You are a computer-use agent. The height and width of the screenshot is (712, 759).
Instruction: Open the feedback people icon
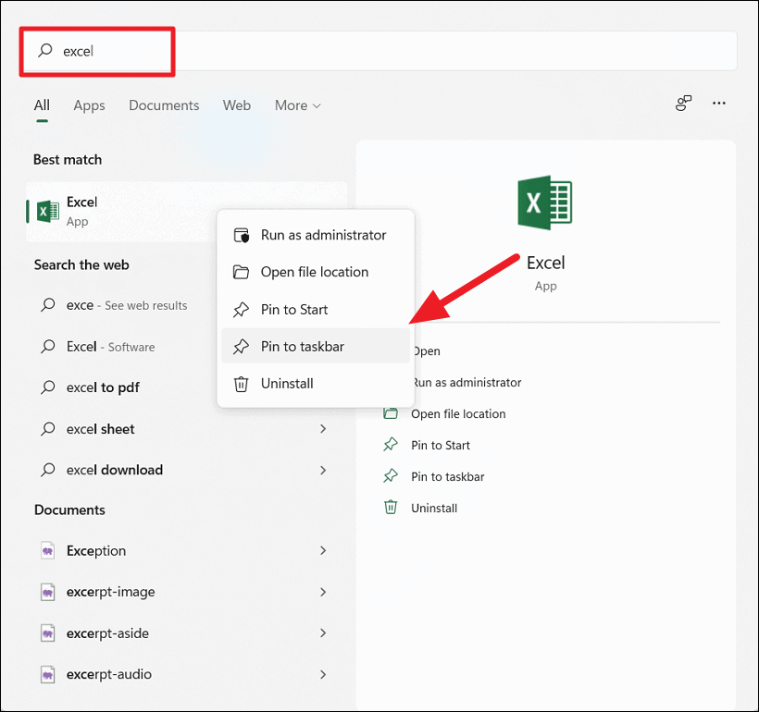pyautogui.click(x=683, y=103)
